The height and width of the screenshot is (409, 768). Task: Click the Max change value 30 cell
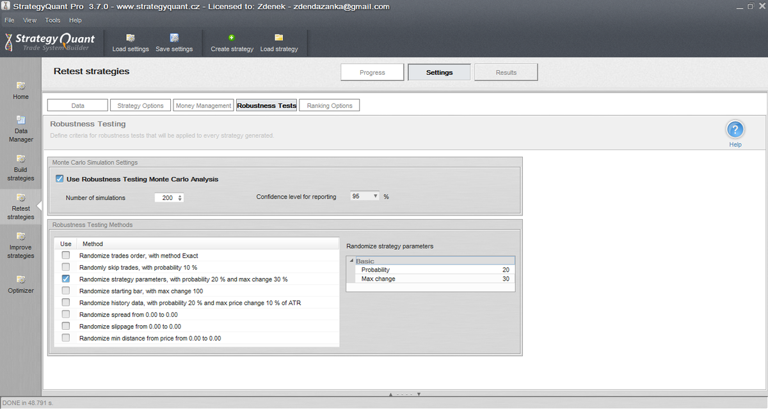point(506,279)
